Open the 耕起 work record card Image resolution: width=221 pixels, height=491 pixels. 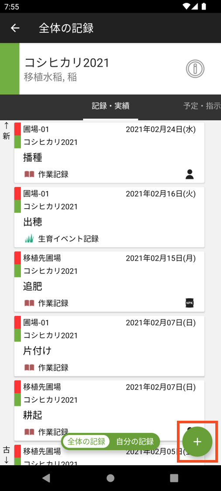pyautogui.click(x=109, y=410)
